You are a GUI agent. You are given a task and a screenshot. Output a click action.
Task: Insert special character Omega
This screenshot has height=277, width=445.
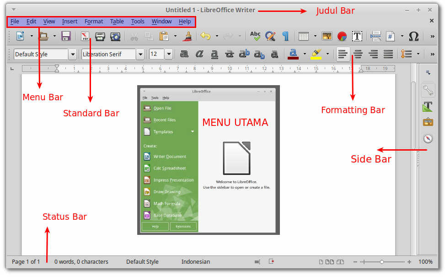[x=414, y=36]
